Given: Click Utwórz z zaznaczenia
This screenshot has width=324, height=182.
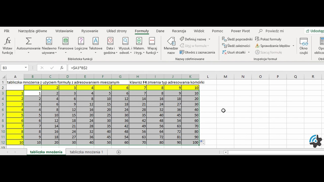Looking at the screenshot, I should pos(197,52).
